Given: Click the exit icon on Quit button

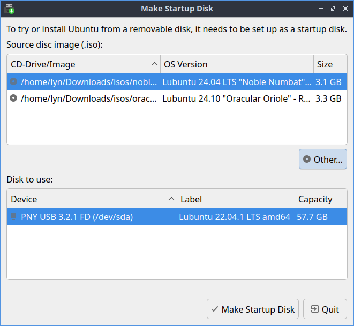Looking at the screenshot, I should [x=314, y=309].
